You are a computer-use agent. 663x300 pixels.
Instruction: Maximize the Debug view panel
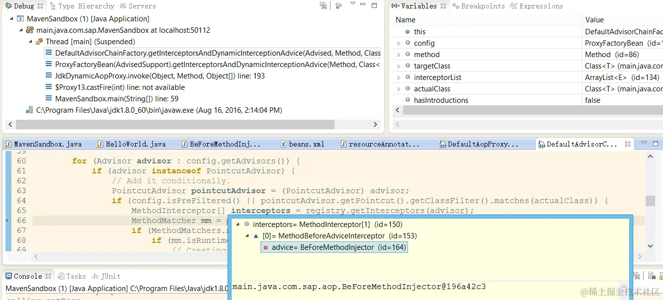click(x=375, y=5)
